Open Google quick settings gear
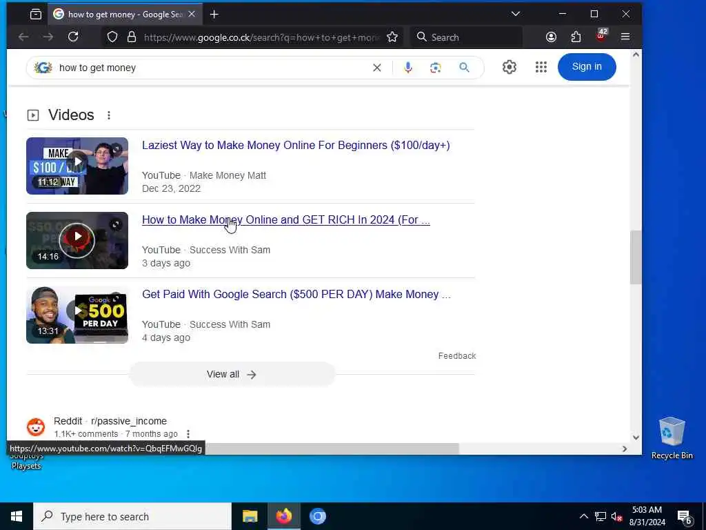This screenshot has width=706, height=530. click(x=510, y=67)
